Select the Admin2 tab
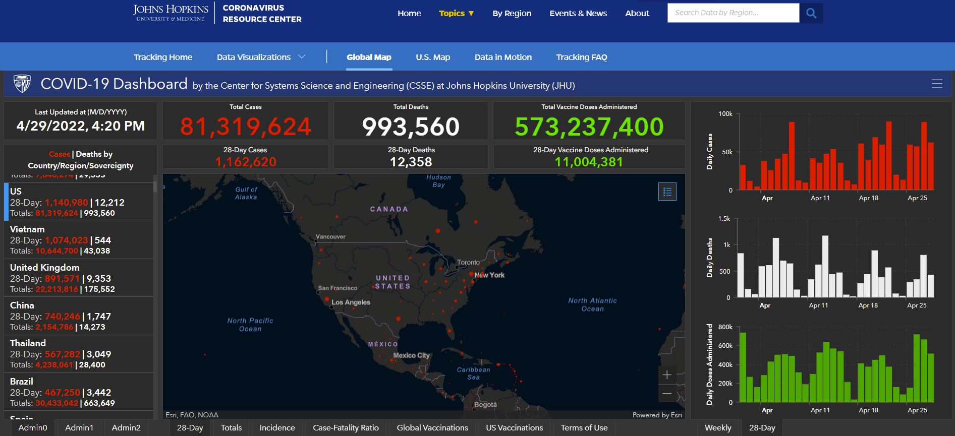Screen dimensions: 955x436 point(126,427)
